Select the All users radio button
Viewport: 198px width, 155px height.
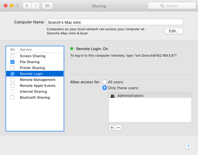click(105, 82)
